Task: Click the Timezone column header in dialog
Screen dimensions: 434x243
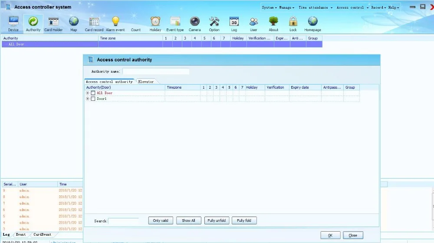Action: (183, 87)
